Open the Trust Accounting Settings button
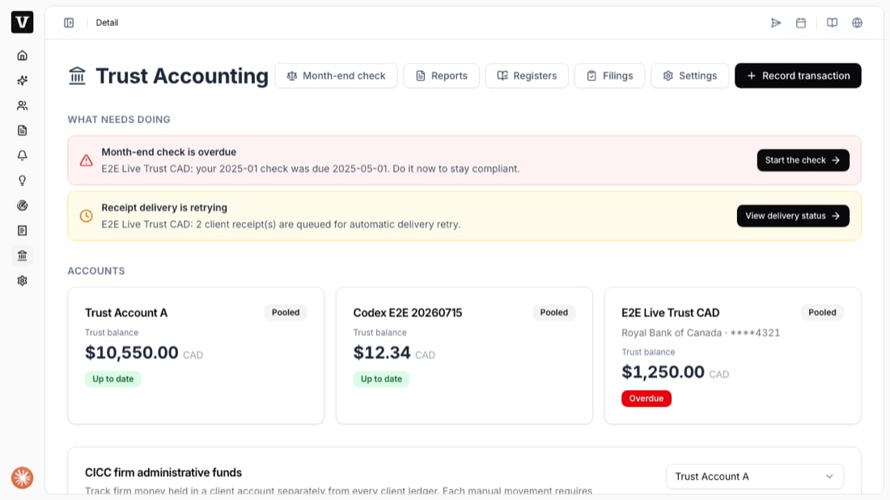The image size is (890, 500). point(689,75)
